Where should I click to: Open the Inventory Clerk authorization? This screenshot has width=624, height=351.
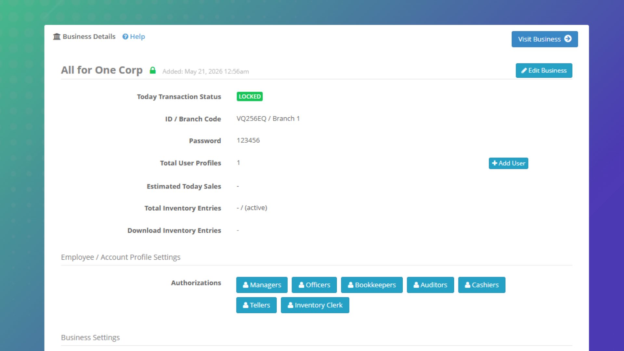tap(315, 305)
